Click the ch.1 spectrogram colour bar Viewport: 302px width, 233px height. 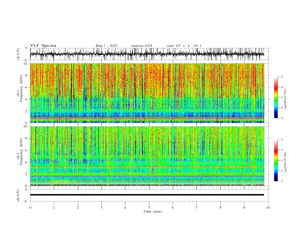click(x=276, y=97)
